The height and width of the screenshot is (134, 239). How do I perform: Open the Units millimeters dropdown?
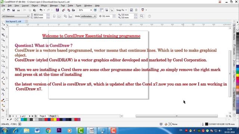point(89,16)
